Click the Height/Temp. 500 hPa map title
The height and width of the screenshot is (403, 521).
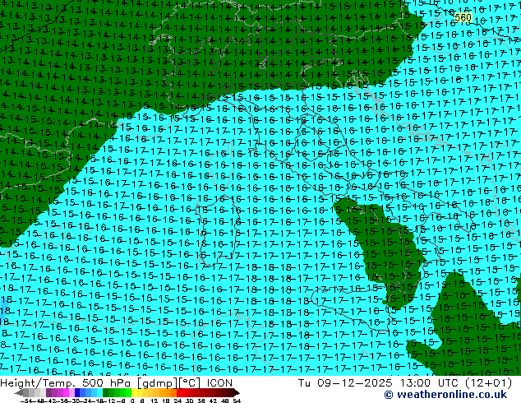click(64, 383)
